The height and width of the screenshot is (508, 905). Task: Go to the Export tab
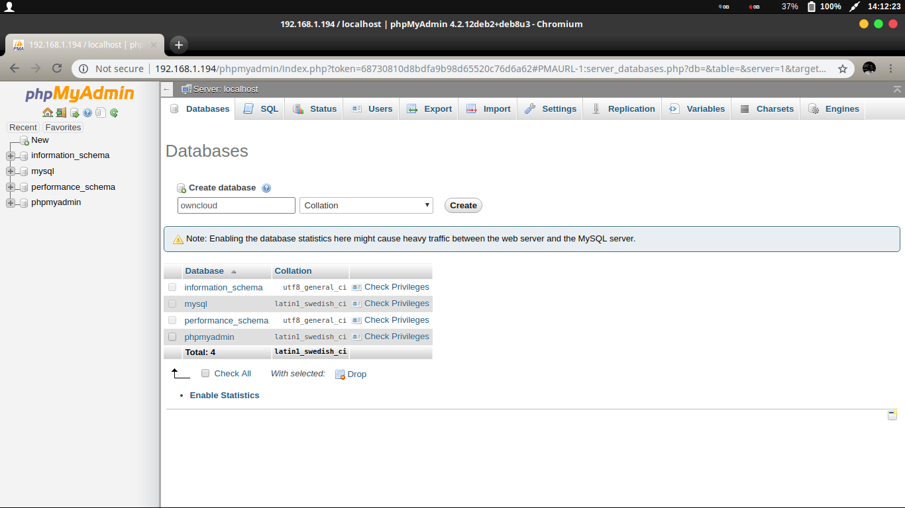429,109
